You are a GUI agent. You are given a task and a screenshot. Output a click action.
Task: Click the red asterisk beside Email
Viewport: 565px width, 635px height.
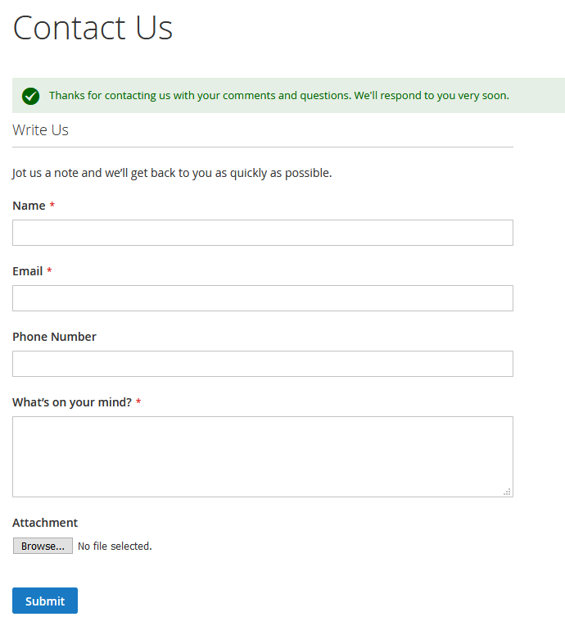click(x=49, y=270)
